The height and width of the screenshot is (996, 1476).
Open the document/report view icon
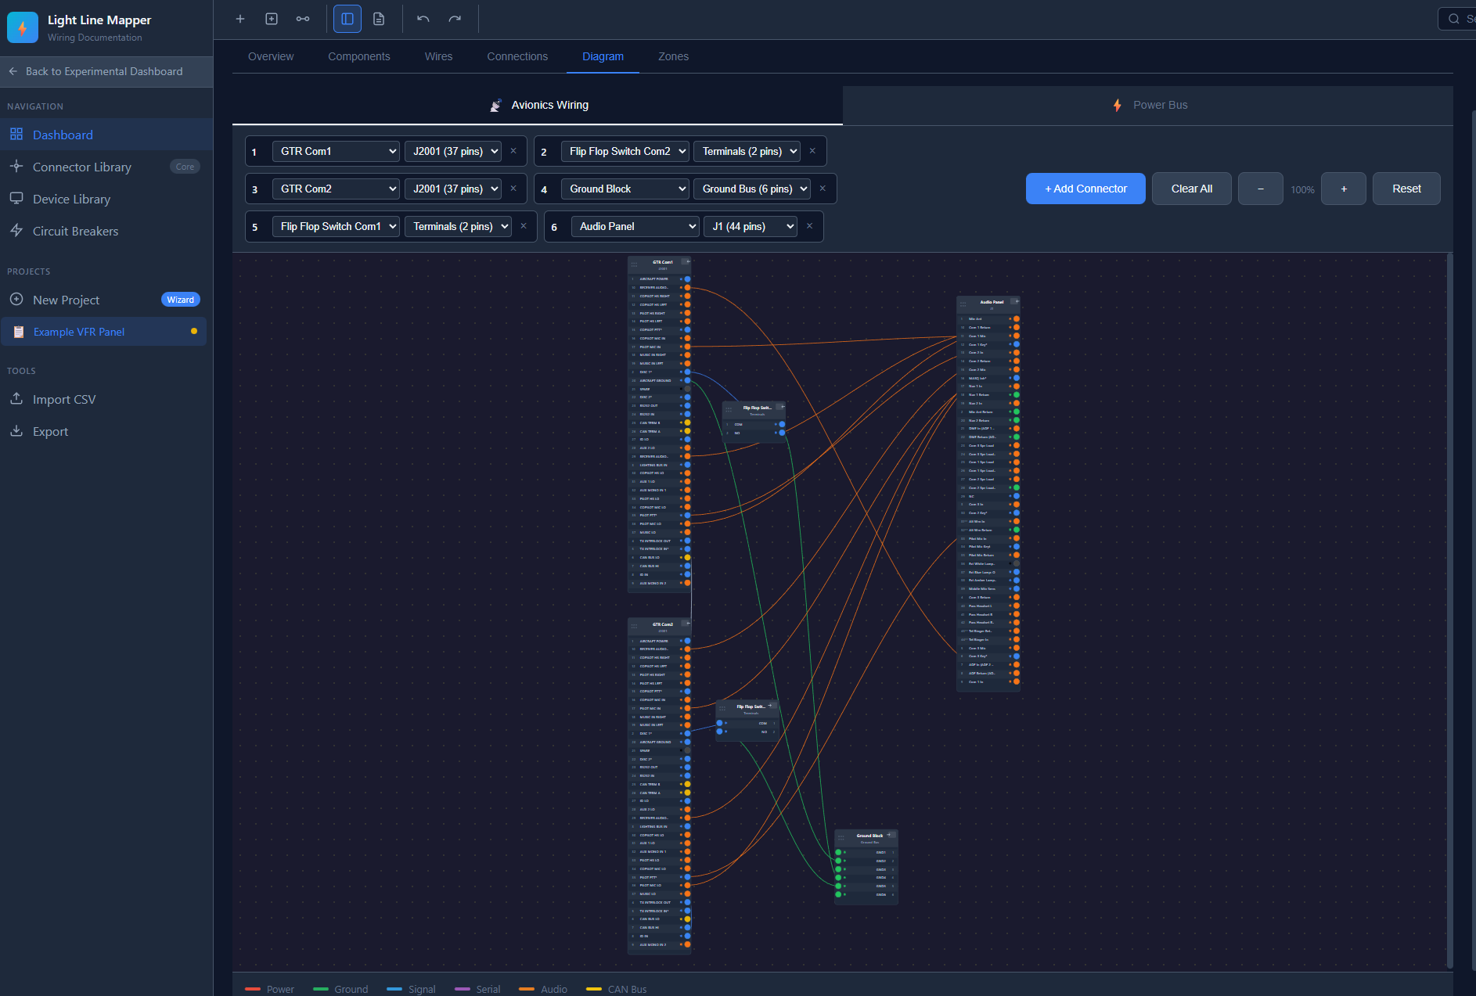378,18
